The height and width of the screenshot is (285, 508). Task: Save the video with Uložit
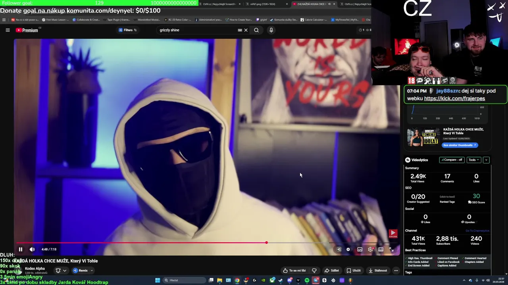(353, 271)
